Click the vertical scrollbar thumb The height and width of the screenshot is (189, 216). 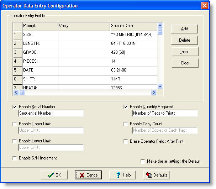(160, 31)
